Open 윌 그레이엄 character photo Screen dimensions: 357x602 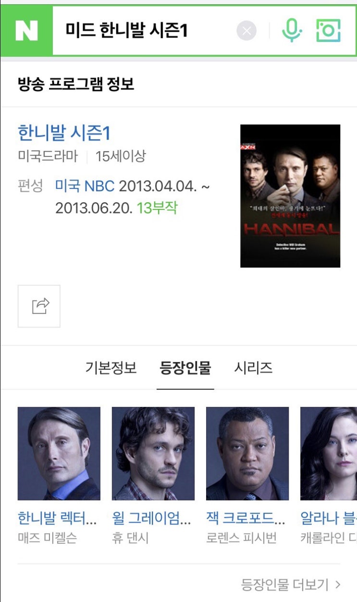(x=153, y=454)
